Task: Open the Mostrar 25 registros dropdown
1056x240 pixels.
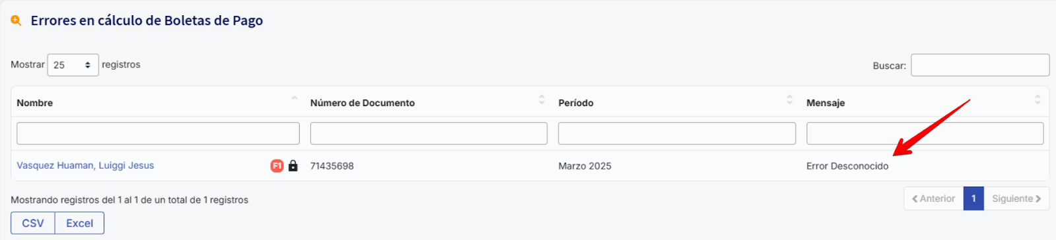Action: 73,65
